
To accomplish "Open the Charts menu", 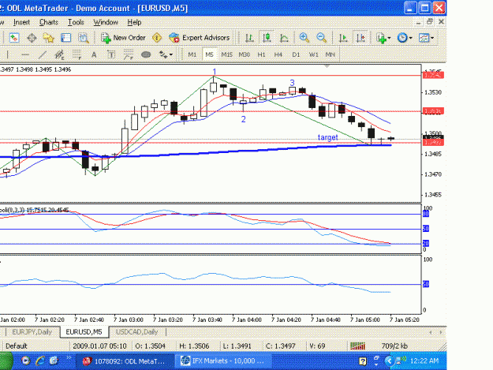I will click(x=49, y=22).
